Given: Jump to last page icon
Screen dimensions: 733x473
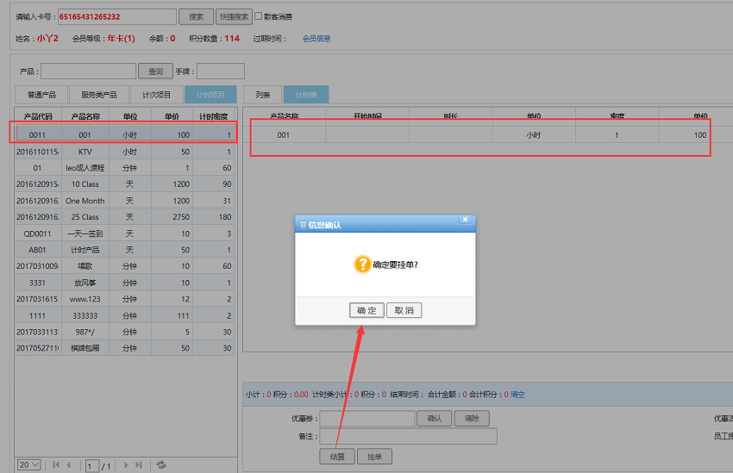Looking at the screenshot, I should 139,465.
